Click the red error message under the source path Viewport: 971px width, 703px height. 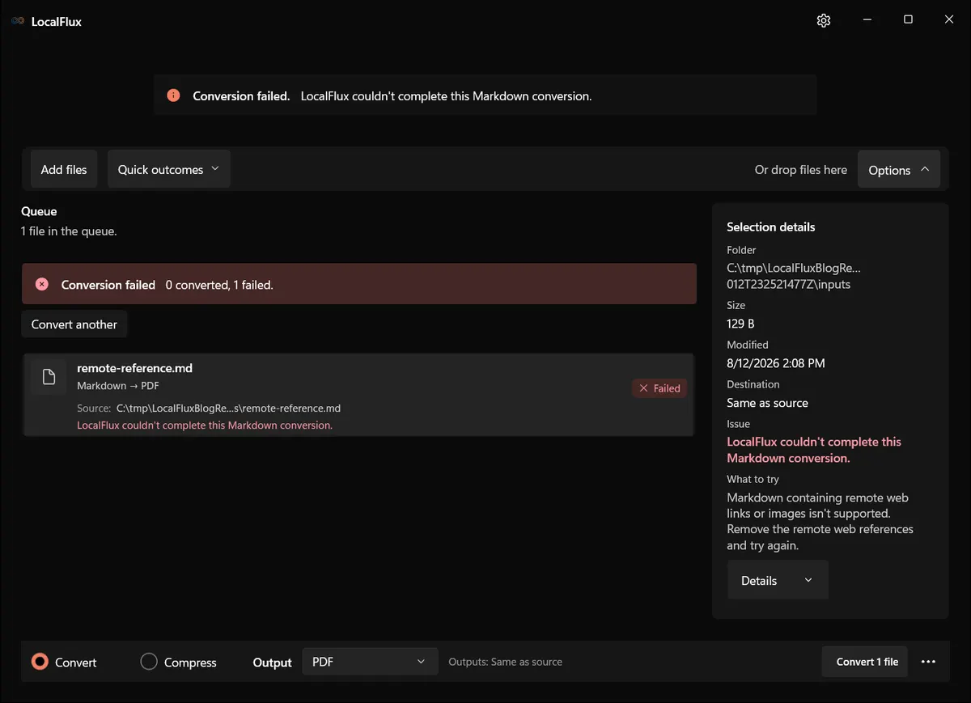point(205,425)
